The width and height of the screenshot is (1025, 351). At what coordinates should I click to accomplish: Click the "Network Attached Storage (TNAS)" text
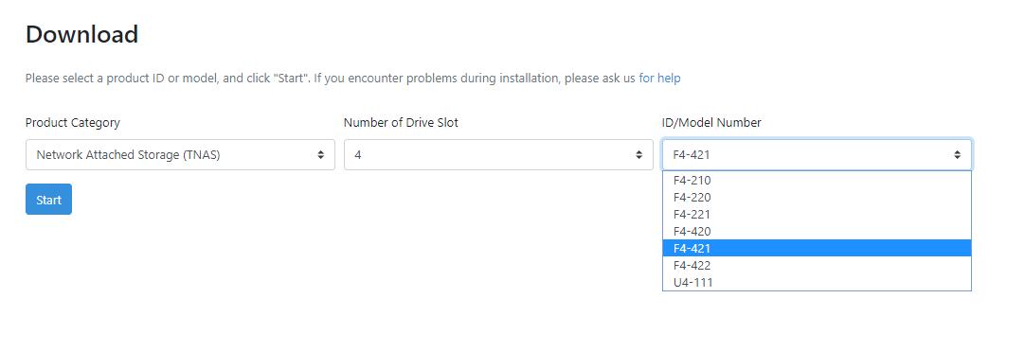click(x=128, y=154)
